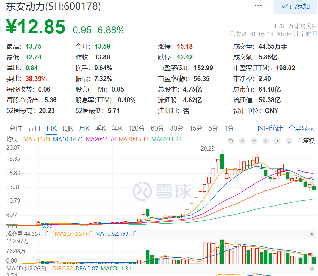Image resolution: width=318 pixels, height=276 pixels.
Task: Switch to the 1分 chart
Action: coord(229,128)
